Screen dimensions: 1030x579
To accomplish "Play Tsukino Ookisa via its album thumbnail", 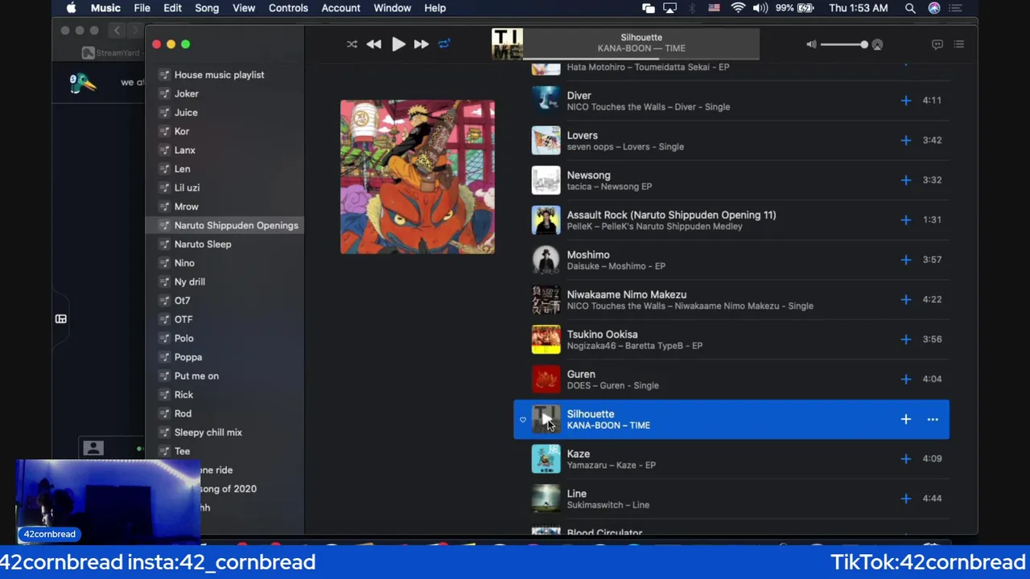I will pos(546,339).
